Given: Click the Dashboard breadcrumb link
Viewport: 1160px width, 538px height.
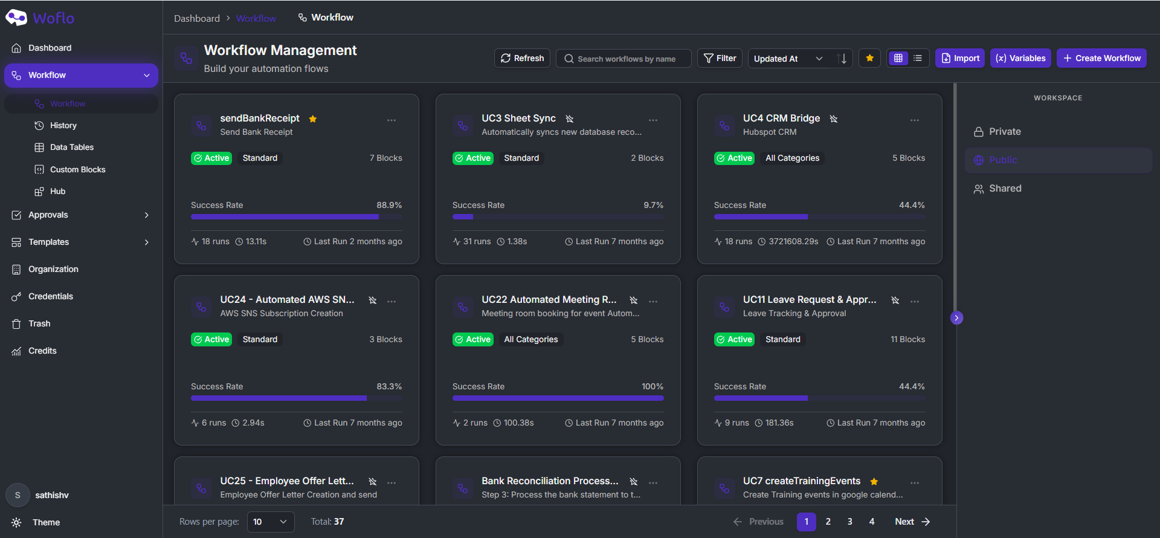Looking at the screenshot, I should click(x=197, y=18).
